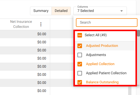
Task: Switch to the Detailed view
Action: 61,11
